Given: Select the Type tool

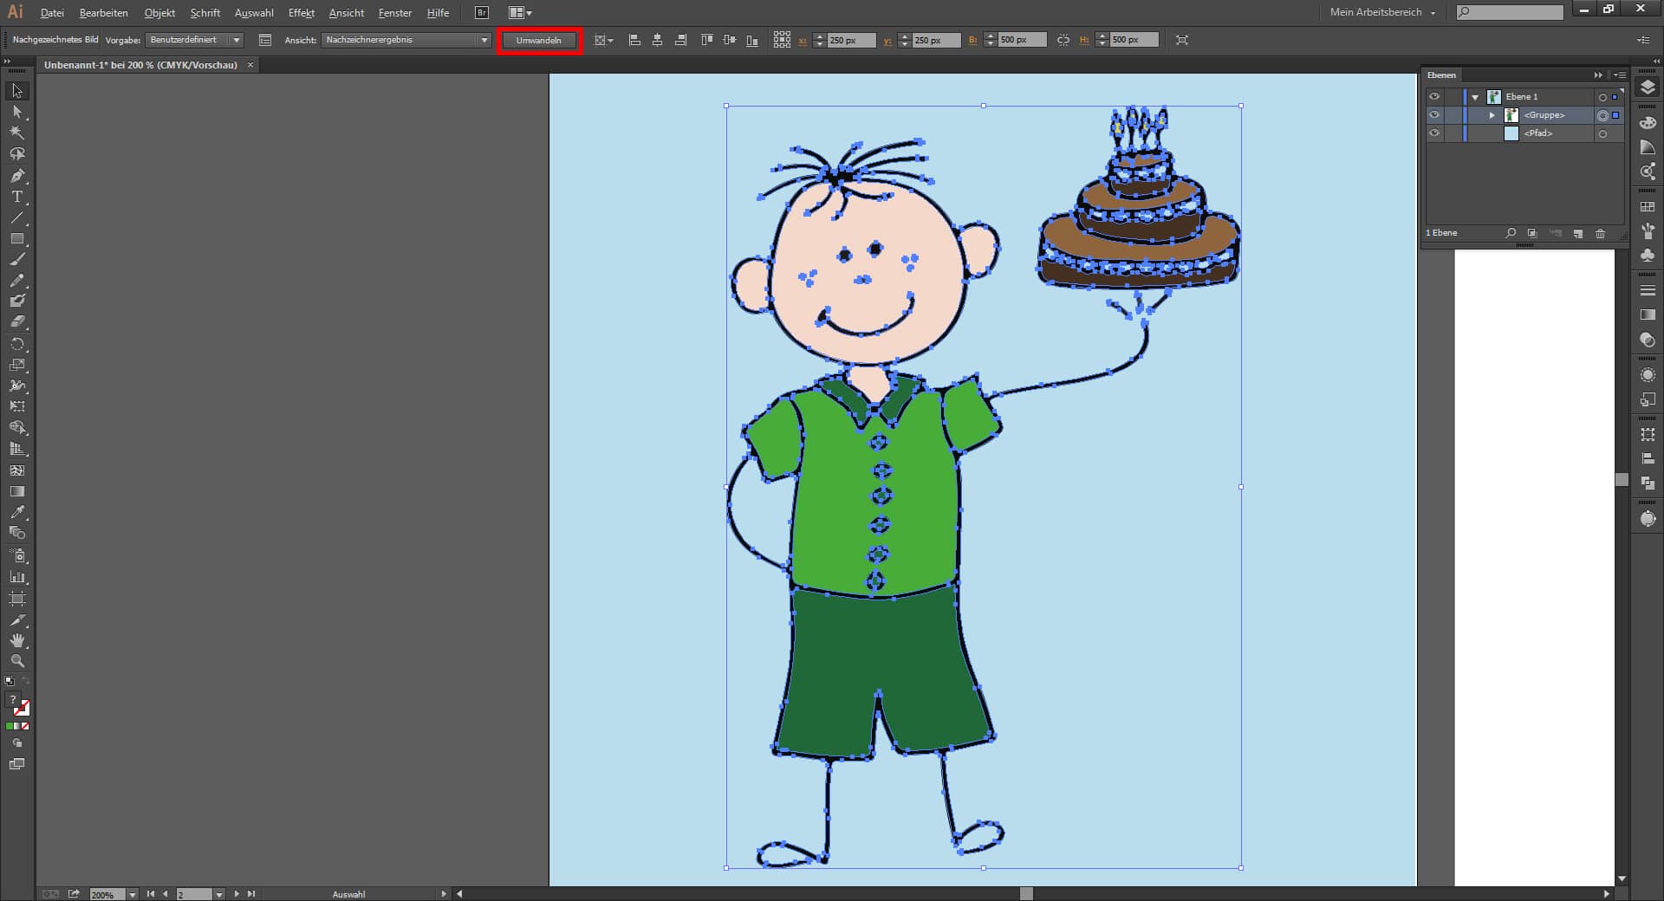Looking at the screenshot, I should tap(16, 197).
